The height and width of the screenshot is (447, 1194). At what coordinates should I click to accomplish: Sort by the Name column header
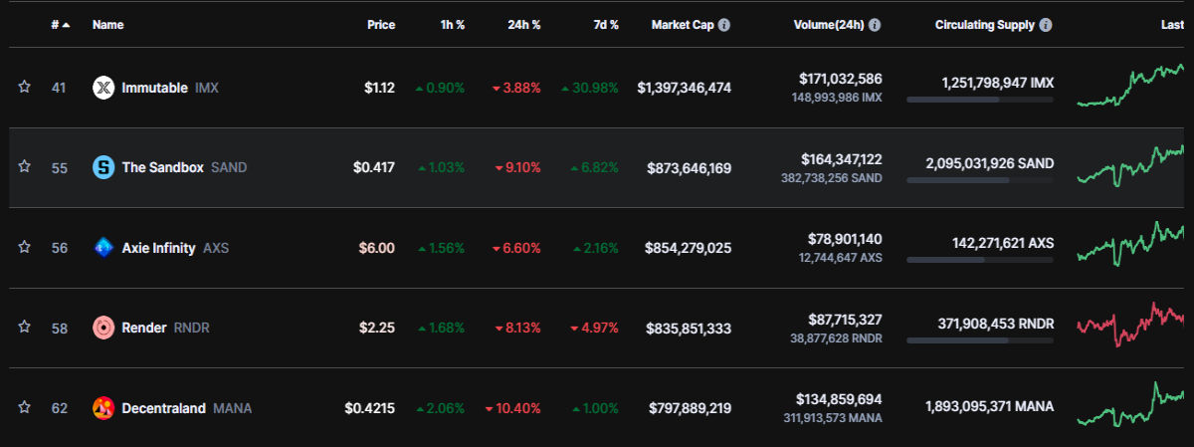[107, 25]
